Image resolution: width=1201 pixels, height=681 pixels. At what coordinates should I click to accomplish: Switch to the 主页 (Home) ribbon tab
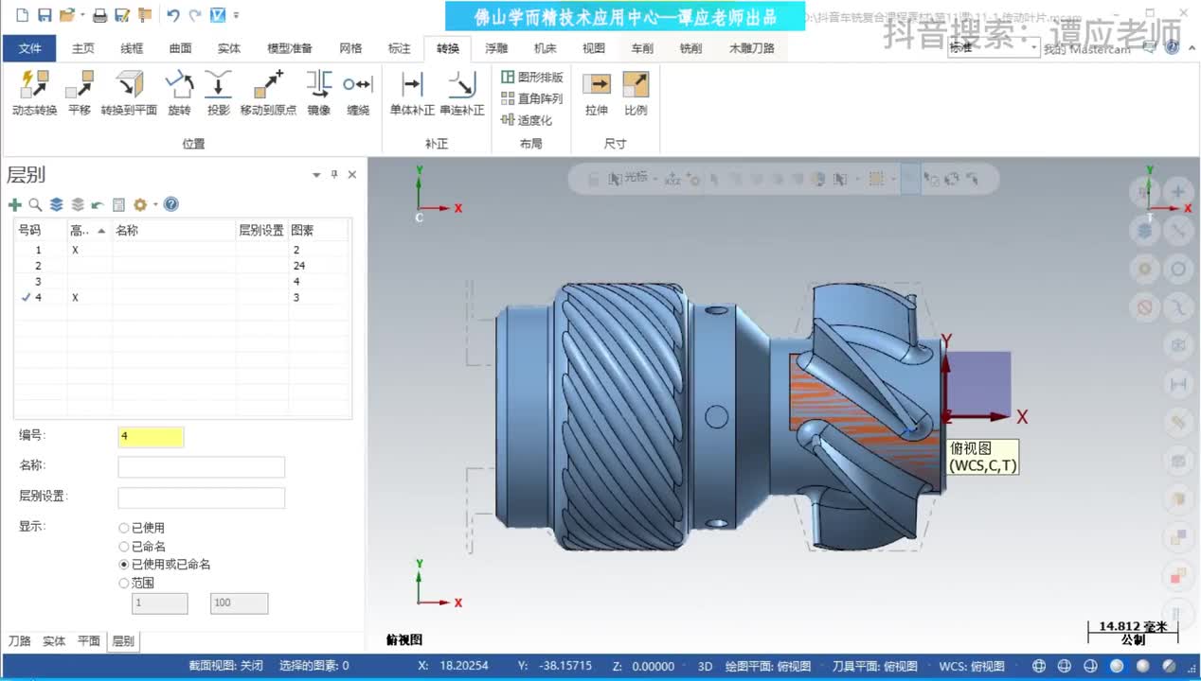(x=83, y=48)
